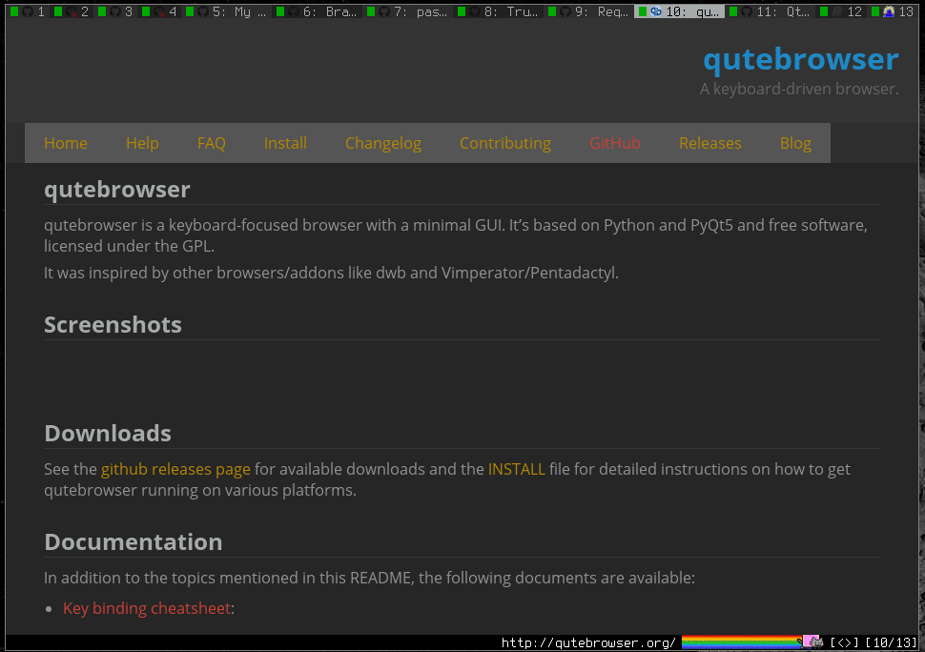The image size is (925, 652).
Task: Open the INSTALL file link
Action: 516,469
